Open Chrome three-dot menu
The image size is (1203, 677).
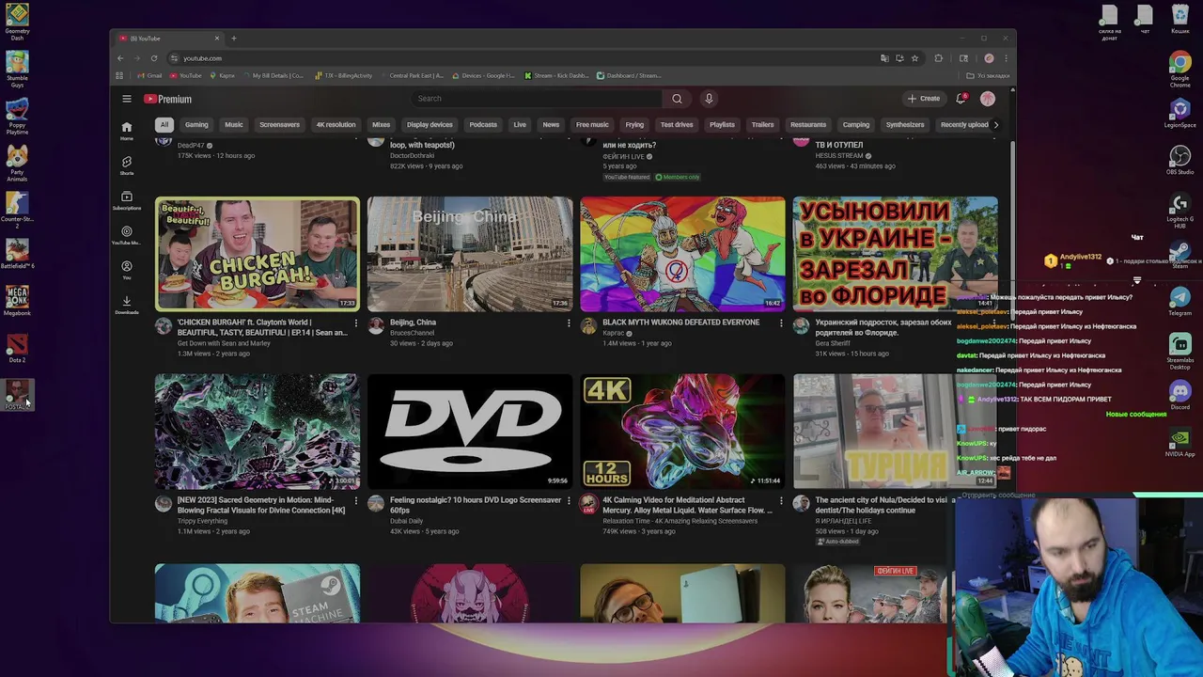(1006, 58)
